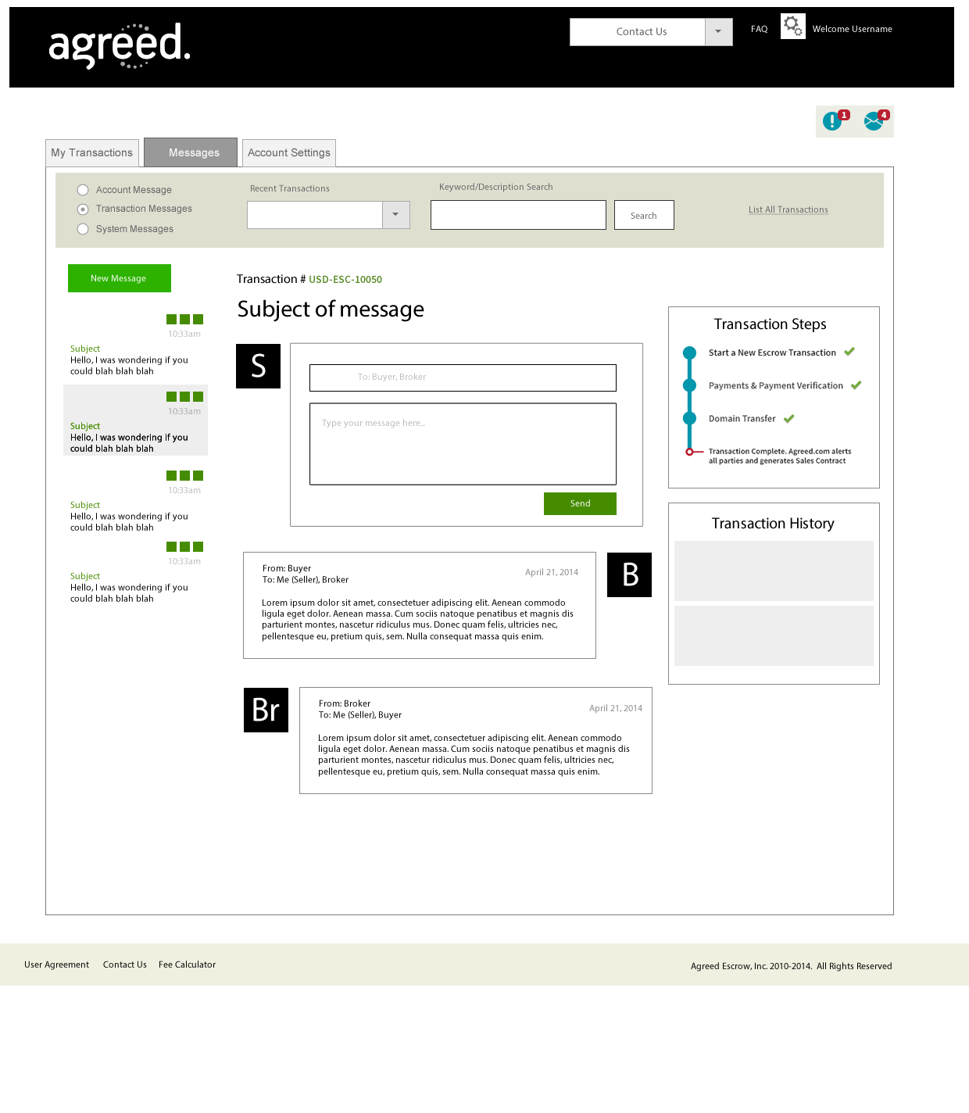Select the System Messages radio button

point(83,229)
